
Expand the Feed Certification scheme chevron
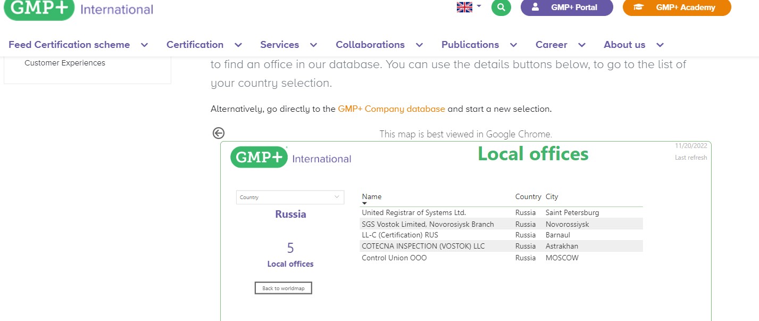coord(144,45)
